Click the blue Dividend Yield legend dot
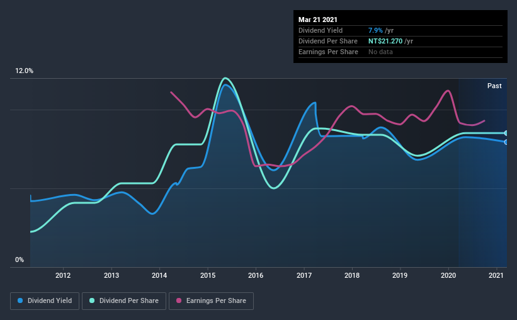 20,300
